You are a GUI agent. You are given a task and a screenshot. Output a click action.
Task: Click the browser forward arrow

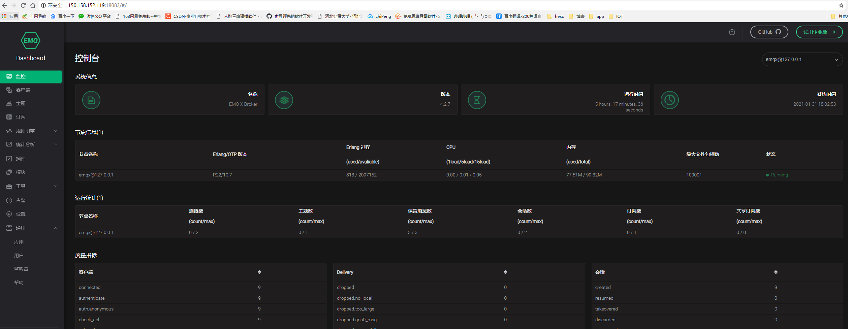click(x=14, y=5)
